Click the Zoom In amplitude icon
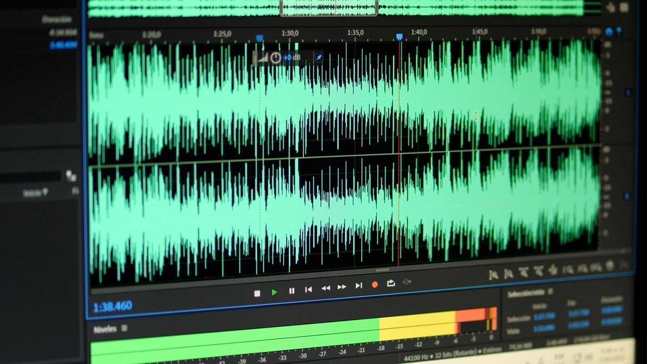This screenshot has height=364, width=647. [493, 275]
